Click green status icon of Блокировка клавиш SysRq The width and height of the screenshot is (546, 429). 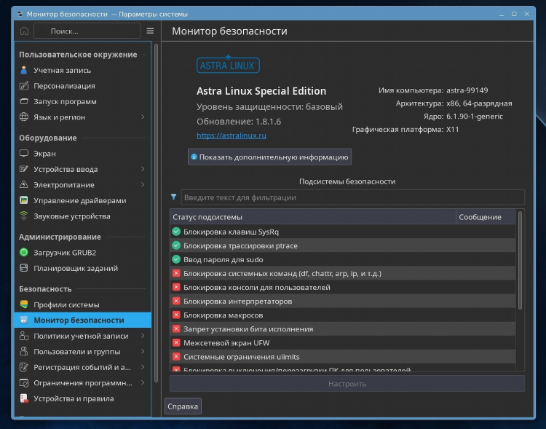(176, 232)
